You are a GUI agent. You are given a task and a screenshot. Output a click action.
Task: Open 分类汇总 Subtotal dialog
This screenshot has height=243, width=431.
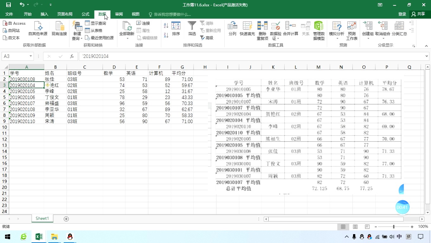(x=399, y=30)
